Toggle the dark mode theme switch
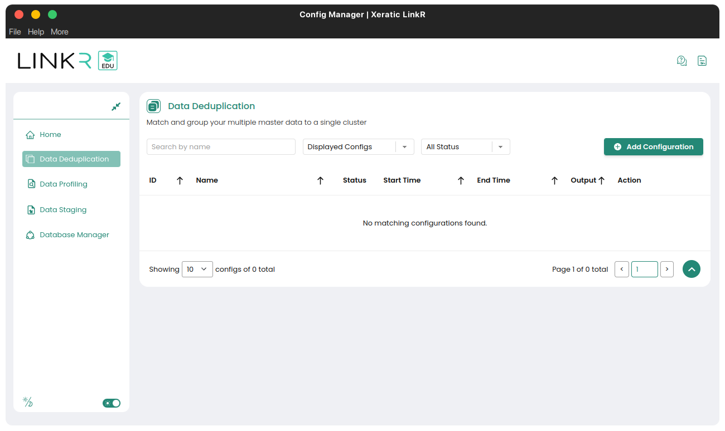This screenshot has width=725, height=431. (112, 403)
